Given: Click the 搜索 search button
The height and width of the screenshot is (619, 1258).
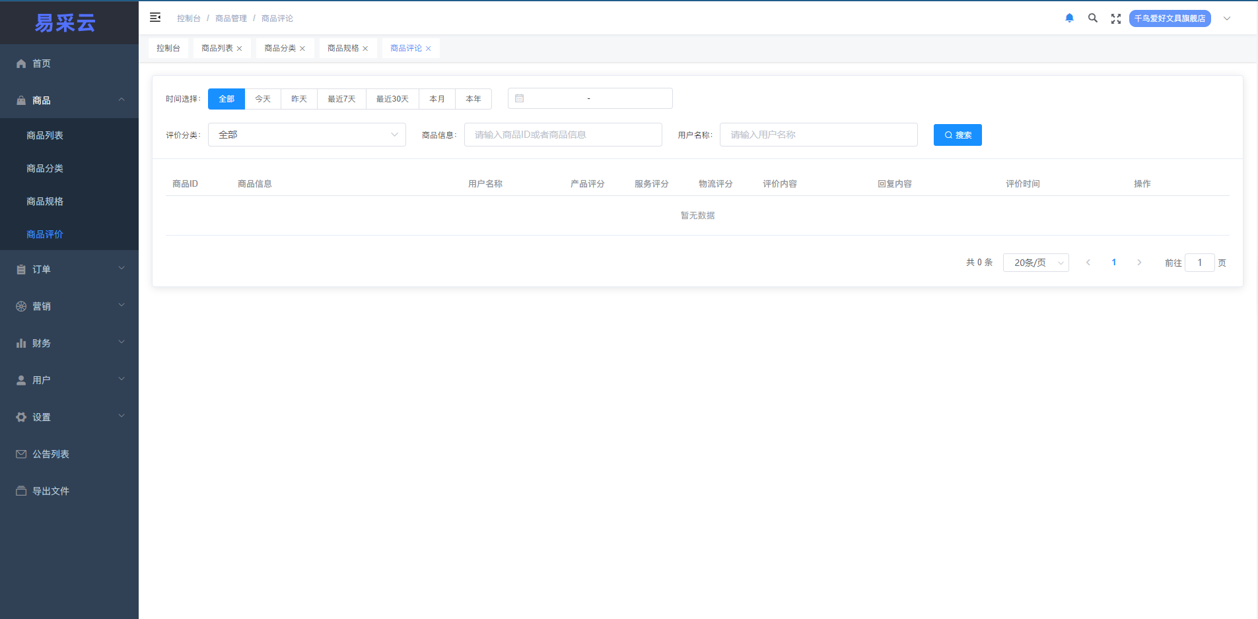Looking at the screenshot, I should click(x=958, y=135).
